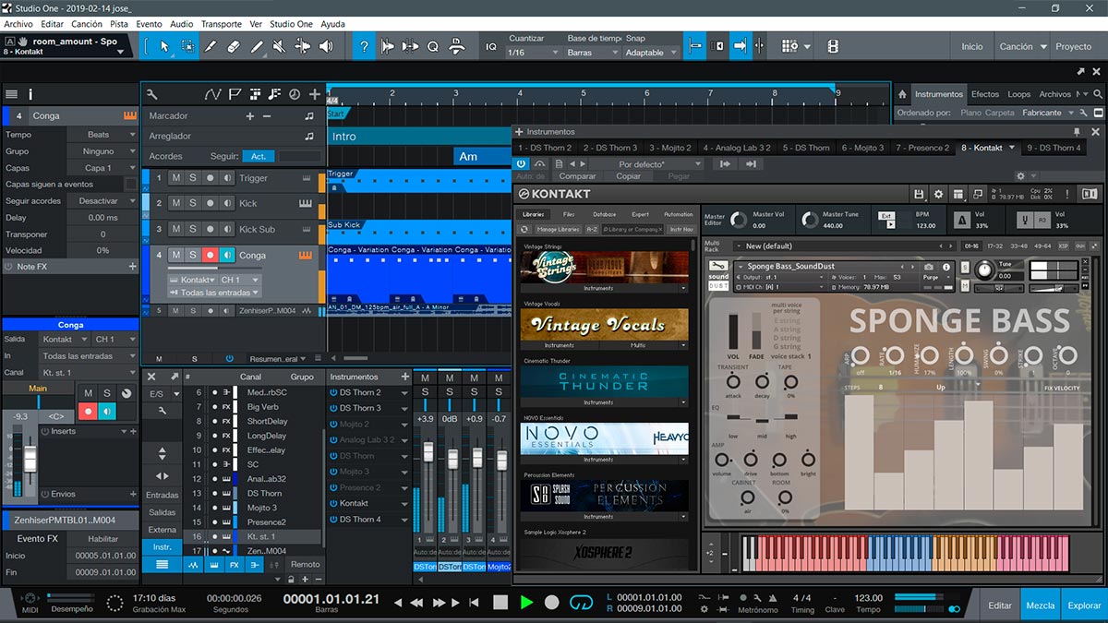
Task: Click the Comparar button
Action: point(578,176)
